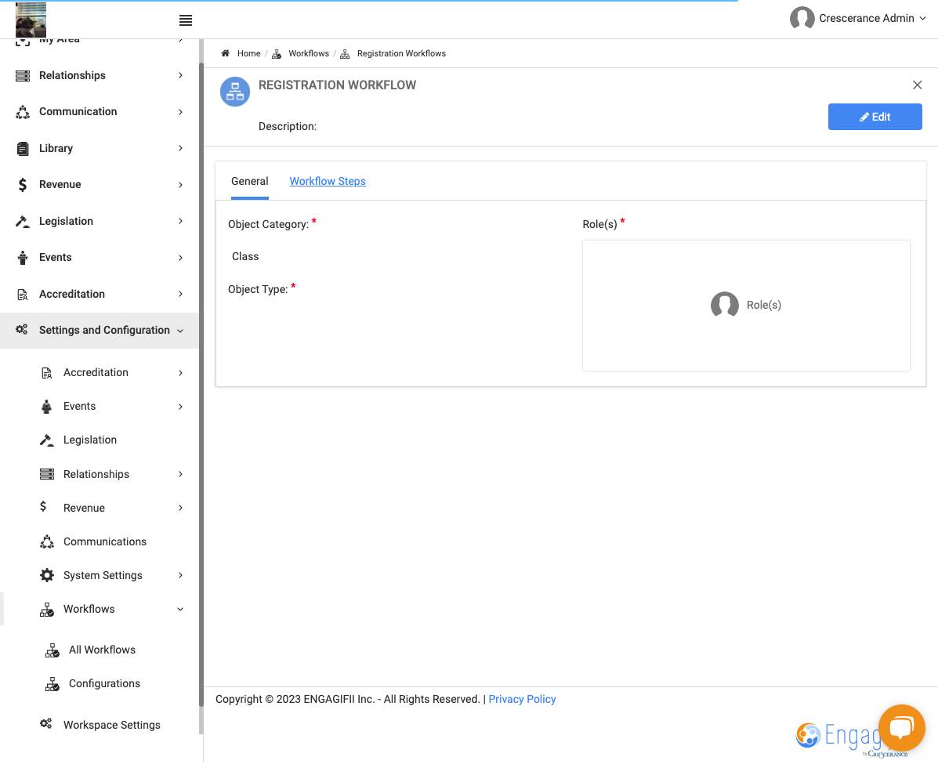Image resolution: width=938 pixels, height=764 pixels.
Task: Click the Crescerance Admin avatar icon
Action: (x=802, y=19)
